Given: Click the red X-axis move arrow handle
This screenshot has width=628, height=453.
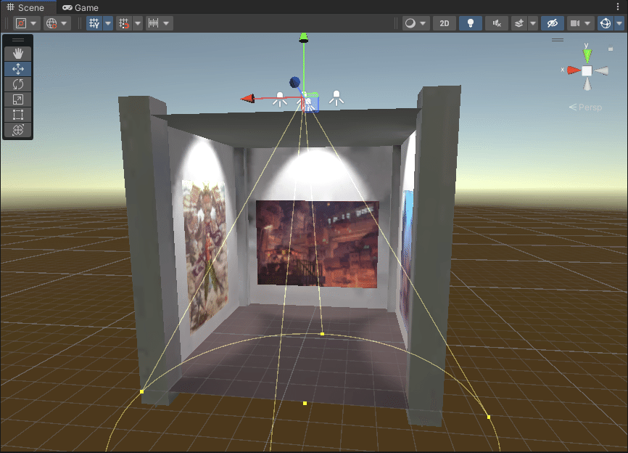Looking at the screenshot, I should 247,98.
